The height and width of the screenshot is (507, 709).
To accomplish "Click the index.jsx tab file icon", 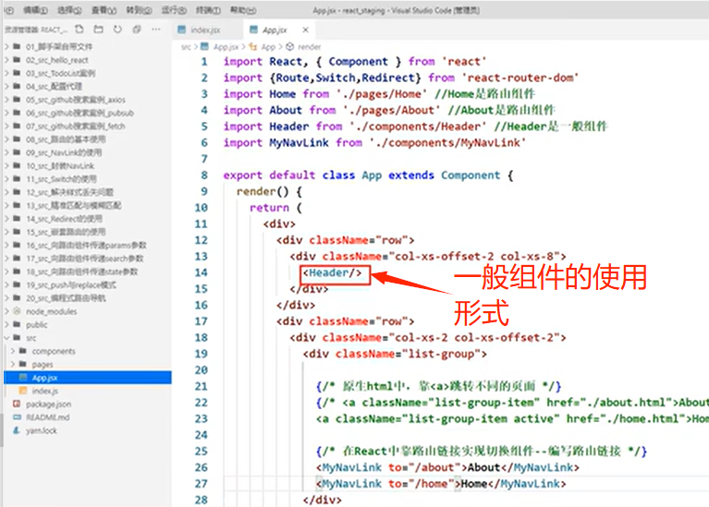I will pyautogui.click(x=182, y=30).
